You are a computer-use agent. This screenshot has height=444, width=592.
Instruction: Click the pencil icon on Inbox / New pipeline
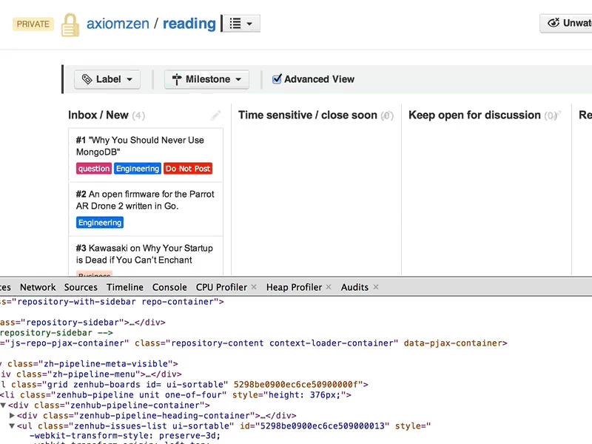(x=215, y=115)
